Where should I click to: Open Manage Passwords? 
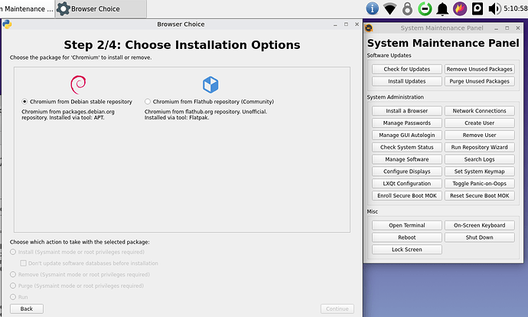coord(407,123)
